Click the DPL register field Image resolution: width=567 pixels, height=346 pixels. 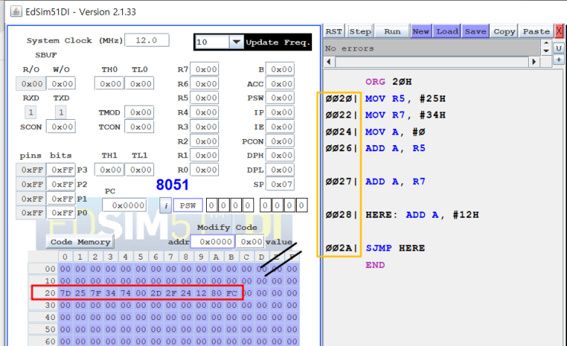click(280, 170)
